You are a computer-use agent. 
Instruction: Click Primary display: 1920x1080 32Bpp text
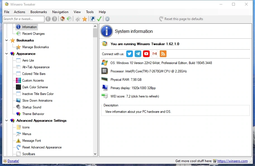(x=133, y=88)
